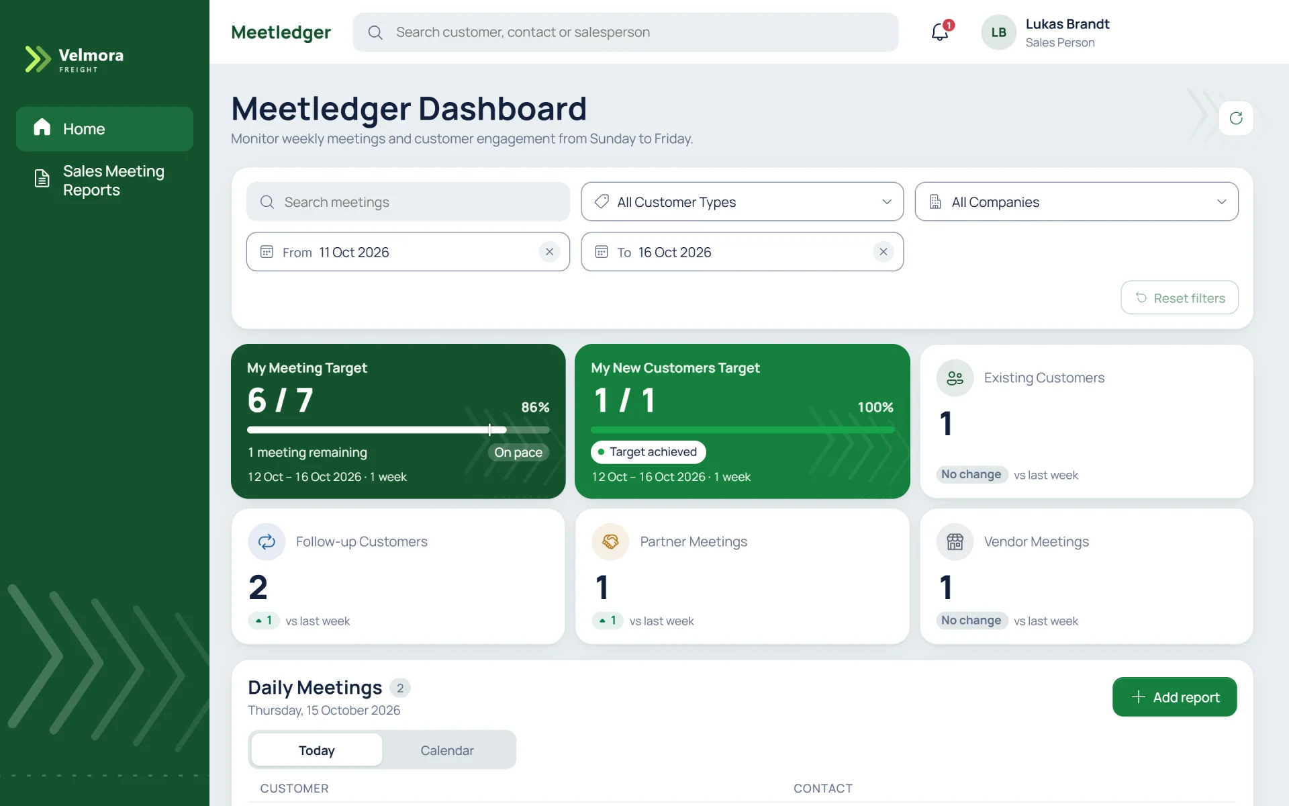
Task: Click the New Customers Target progress bar
Action: 743,430
